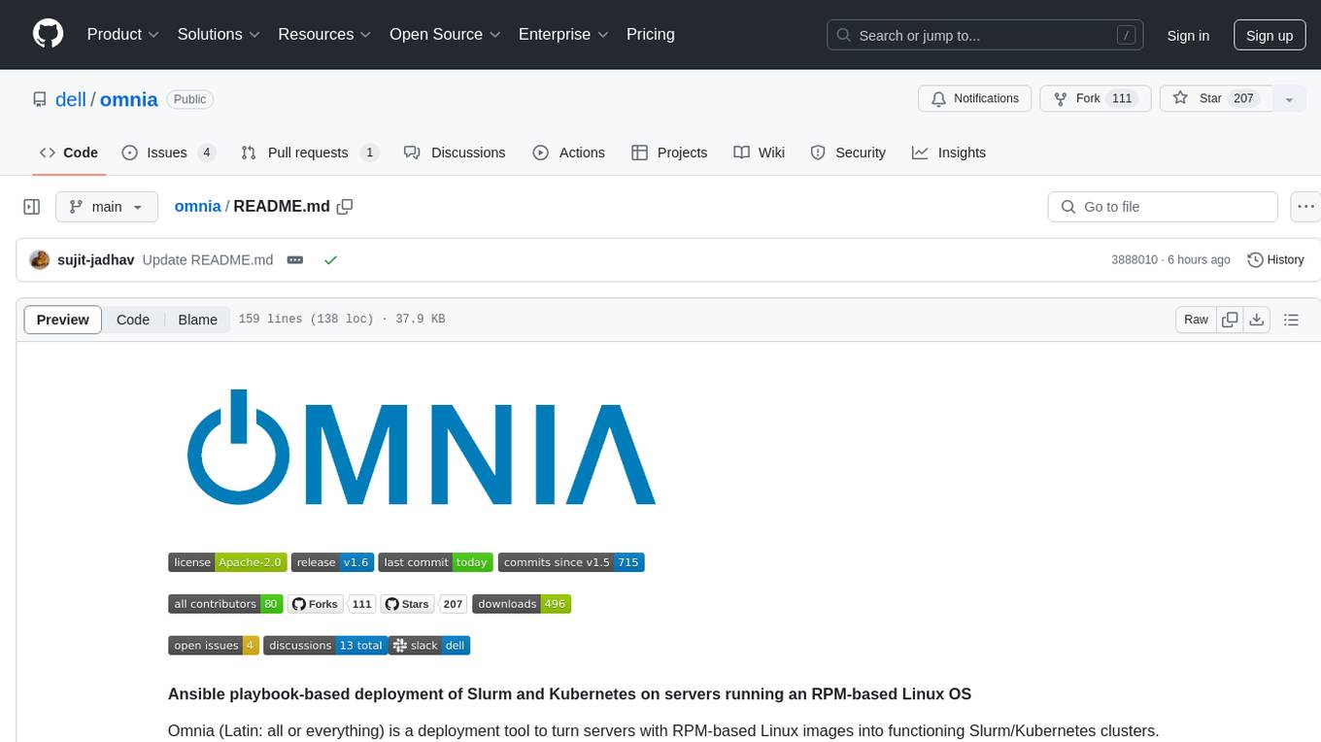Toggle the file tree side panel
Image resolution: width=1321 pixels, height=742 pixels.
(32, 207)
